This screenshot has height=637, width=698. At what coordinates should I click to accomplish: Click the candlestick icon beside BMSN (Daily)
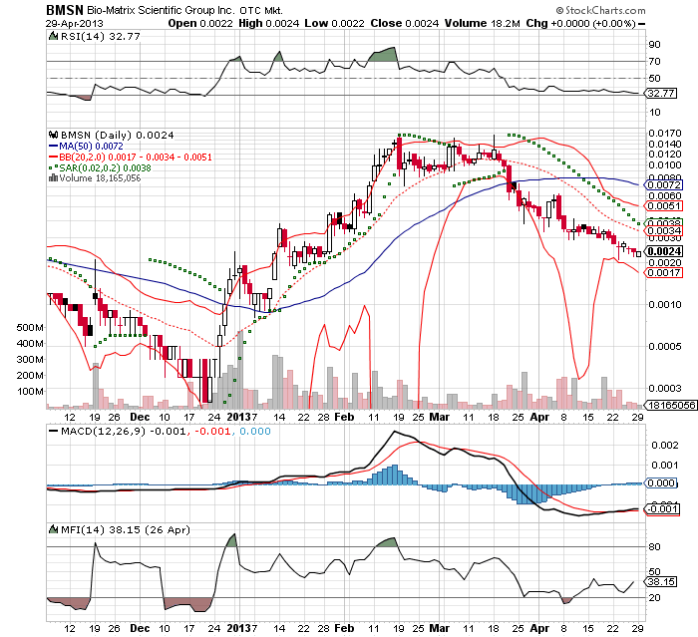[54, 135]
